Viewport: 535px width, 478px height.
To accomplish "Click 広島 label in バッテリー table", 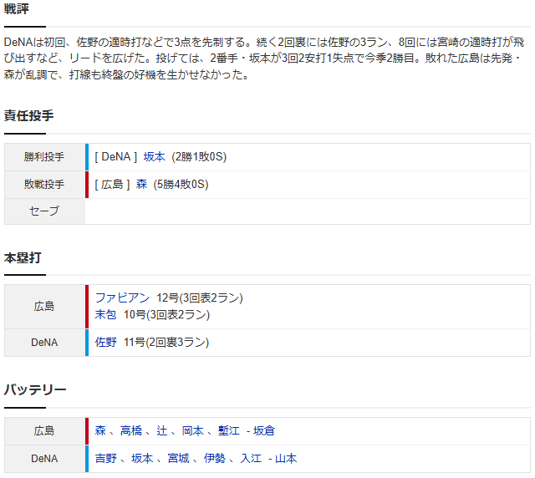I will point(44,431).
